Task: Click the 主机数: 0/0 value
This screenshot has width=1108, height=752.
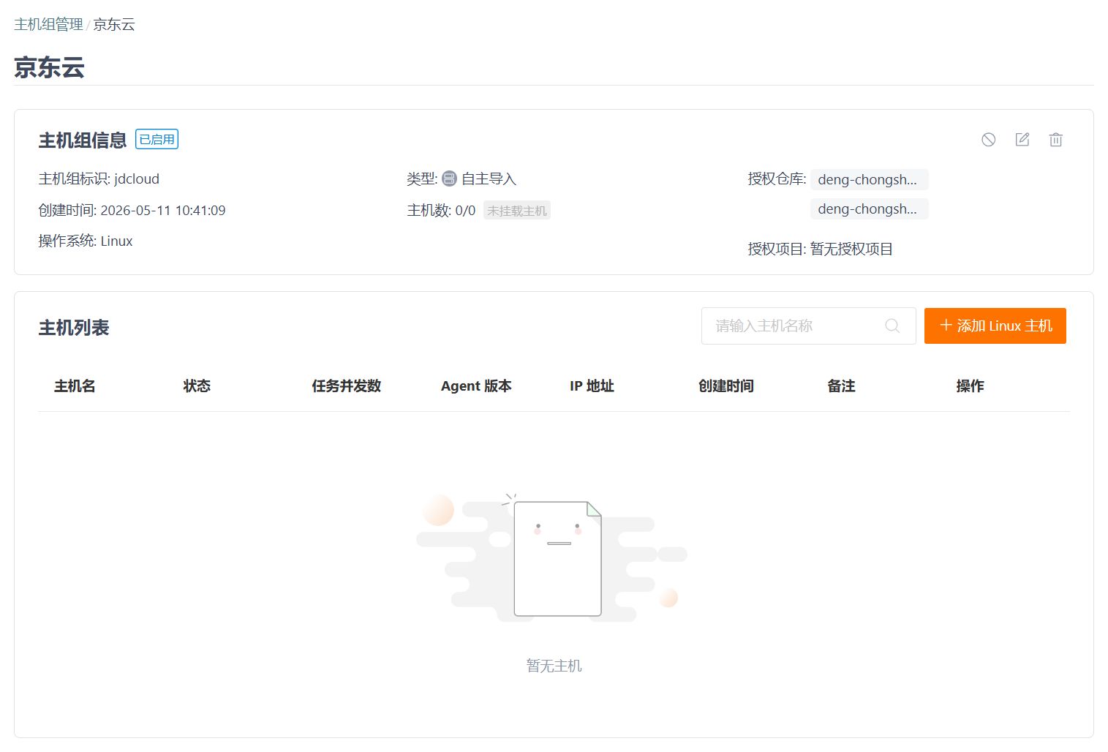Action: tap(441, 211)
